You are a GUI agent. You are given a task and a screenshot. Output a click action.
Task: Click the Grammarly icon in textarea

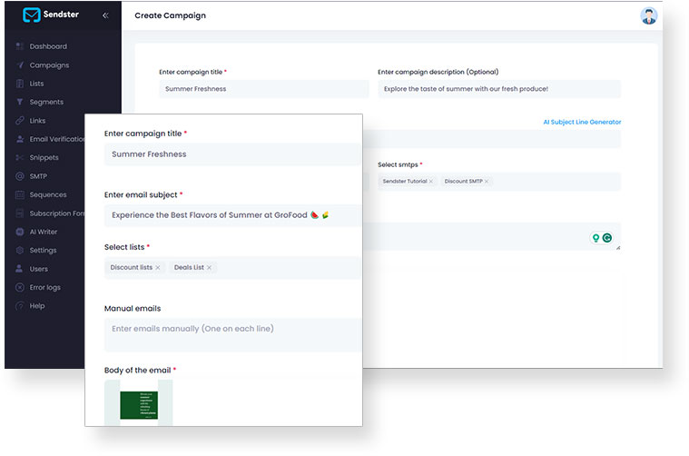(x=607, y=238)
